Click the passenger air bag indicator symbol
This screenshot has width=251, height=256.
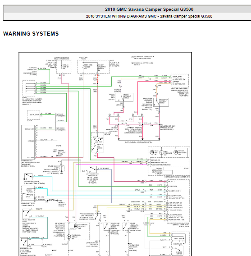coord(69,237)
